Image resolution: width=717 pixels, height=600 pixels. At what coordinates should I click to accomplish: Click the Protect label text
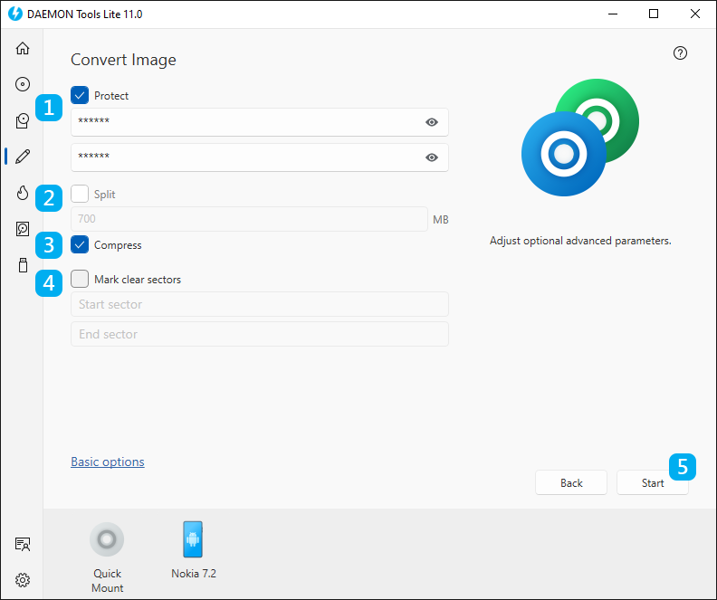pyautogui.click(x=111, y=96)
